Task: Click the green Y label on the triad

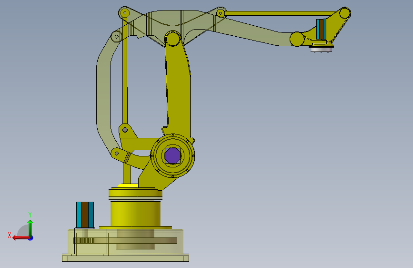Action: 30,215
